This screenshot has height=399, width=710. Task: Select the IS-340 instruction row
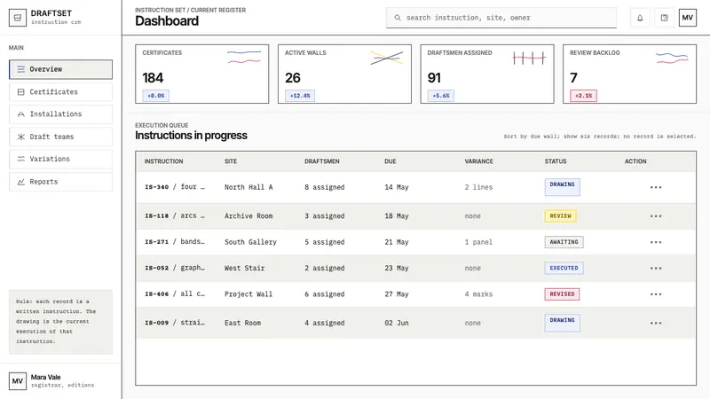(x=415, y=187)
